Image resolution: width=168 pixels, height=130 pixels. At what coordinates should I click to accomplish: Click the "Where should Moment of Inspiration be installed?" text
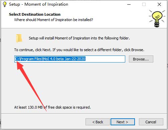[x=53, y=20]
